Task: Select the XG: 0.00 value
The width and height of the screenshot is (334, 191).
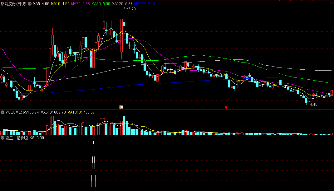Action: point(37,138)
